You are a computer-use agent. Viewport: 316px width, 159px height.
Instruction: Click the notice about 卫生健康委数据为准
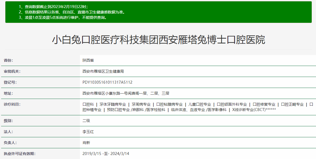pyautogui.click(x=72, y=12)
